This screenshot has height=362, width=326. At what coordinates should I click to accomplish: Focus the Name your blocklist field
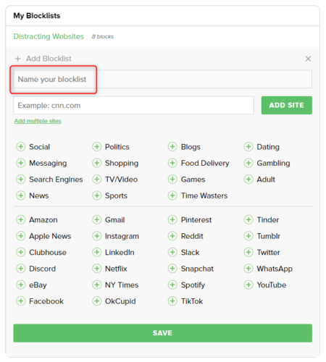tap(163, 79)
